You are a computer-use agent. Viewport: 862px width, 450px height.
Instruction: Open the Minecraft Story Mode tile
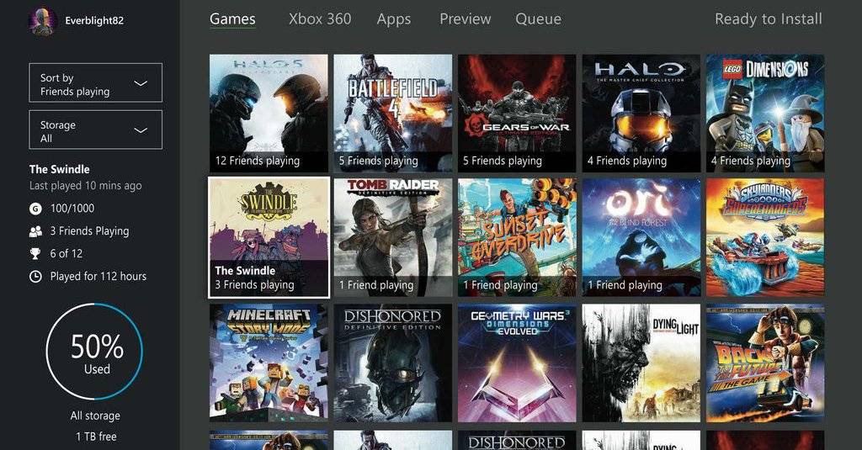click(x=269, y=363)
